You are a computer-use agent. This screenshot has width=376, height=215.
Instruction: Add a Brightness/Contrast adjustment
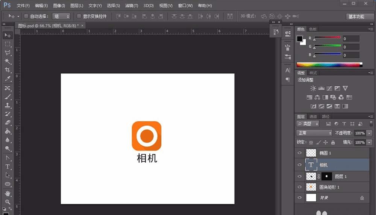coord(313,88)
